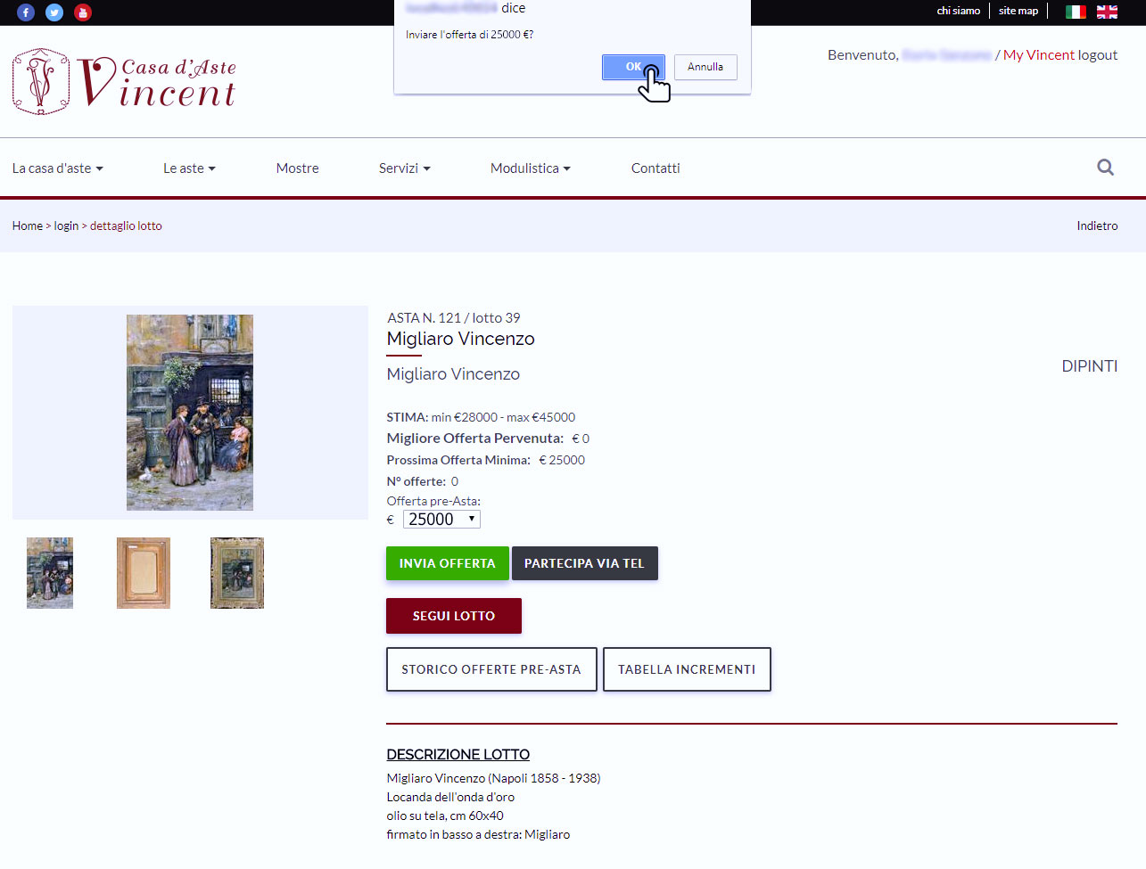The width and height of the screenshot is (1146, 869).
Task: Click the DIPINTI category label
Action: coord(1090,366)
